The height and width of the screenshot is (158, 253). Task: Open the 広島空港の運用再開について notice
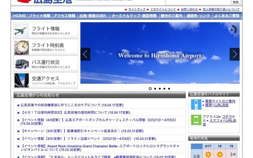[76, 113]
